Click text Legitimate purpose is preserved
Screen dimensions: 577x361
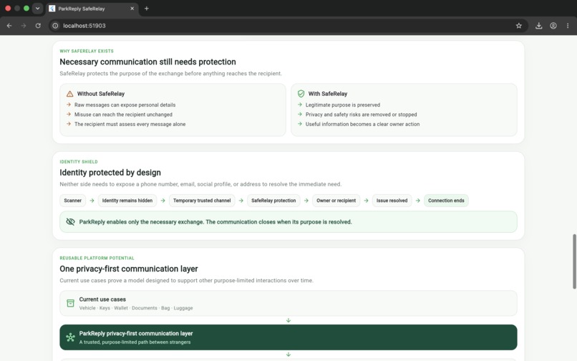[x=343, y=105]
